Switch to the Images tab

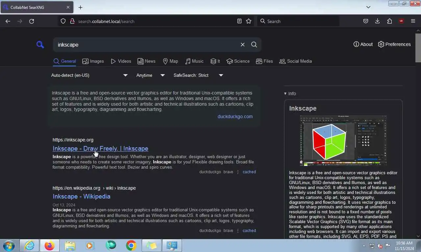tap(93, 61)
